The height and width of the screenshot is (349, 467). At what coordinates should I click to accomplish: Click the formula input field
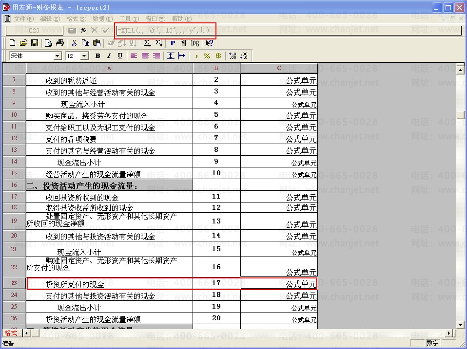click(288, 30)
